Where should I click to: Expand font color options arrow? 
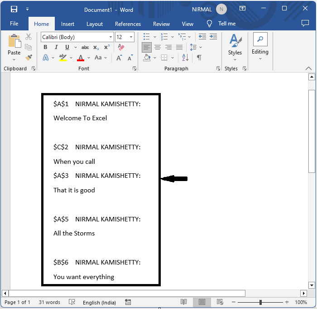coord(89,58)
